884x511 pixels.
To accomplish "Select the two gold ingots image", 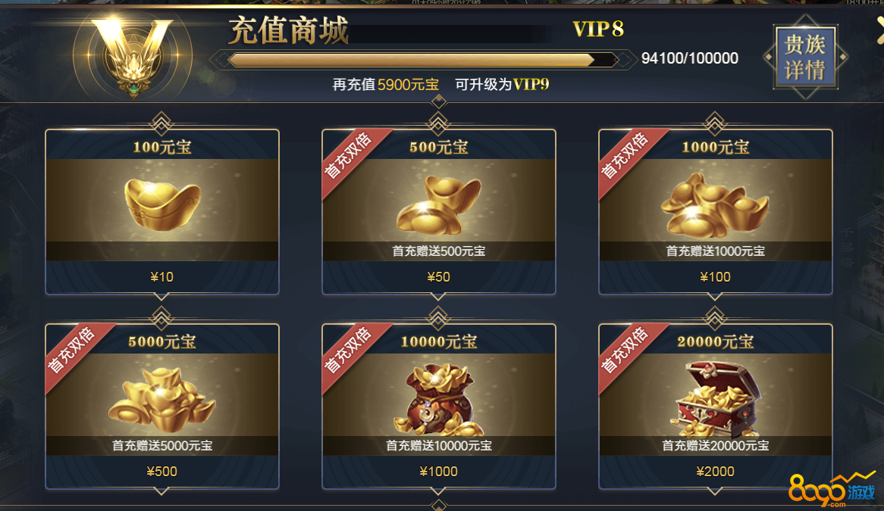I will (439, 205).
